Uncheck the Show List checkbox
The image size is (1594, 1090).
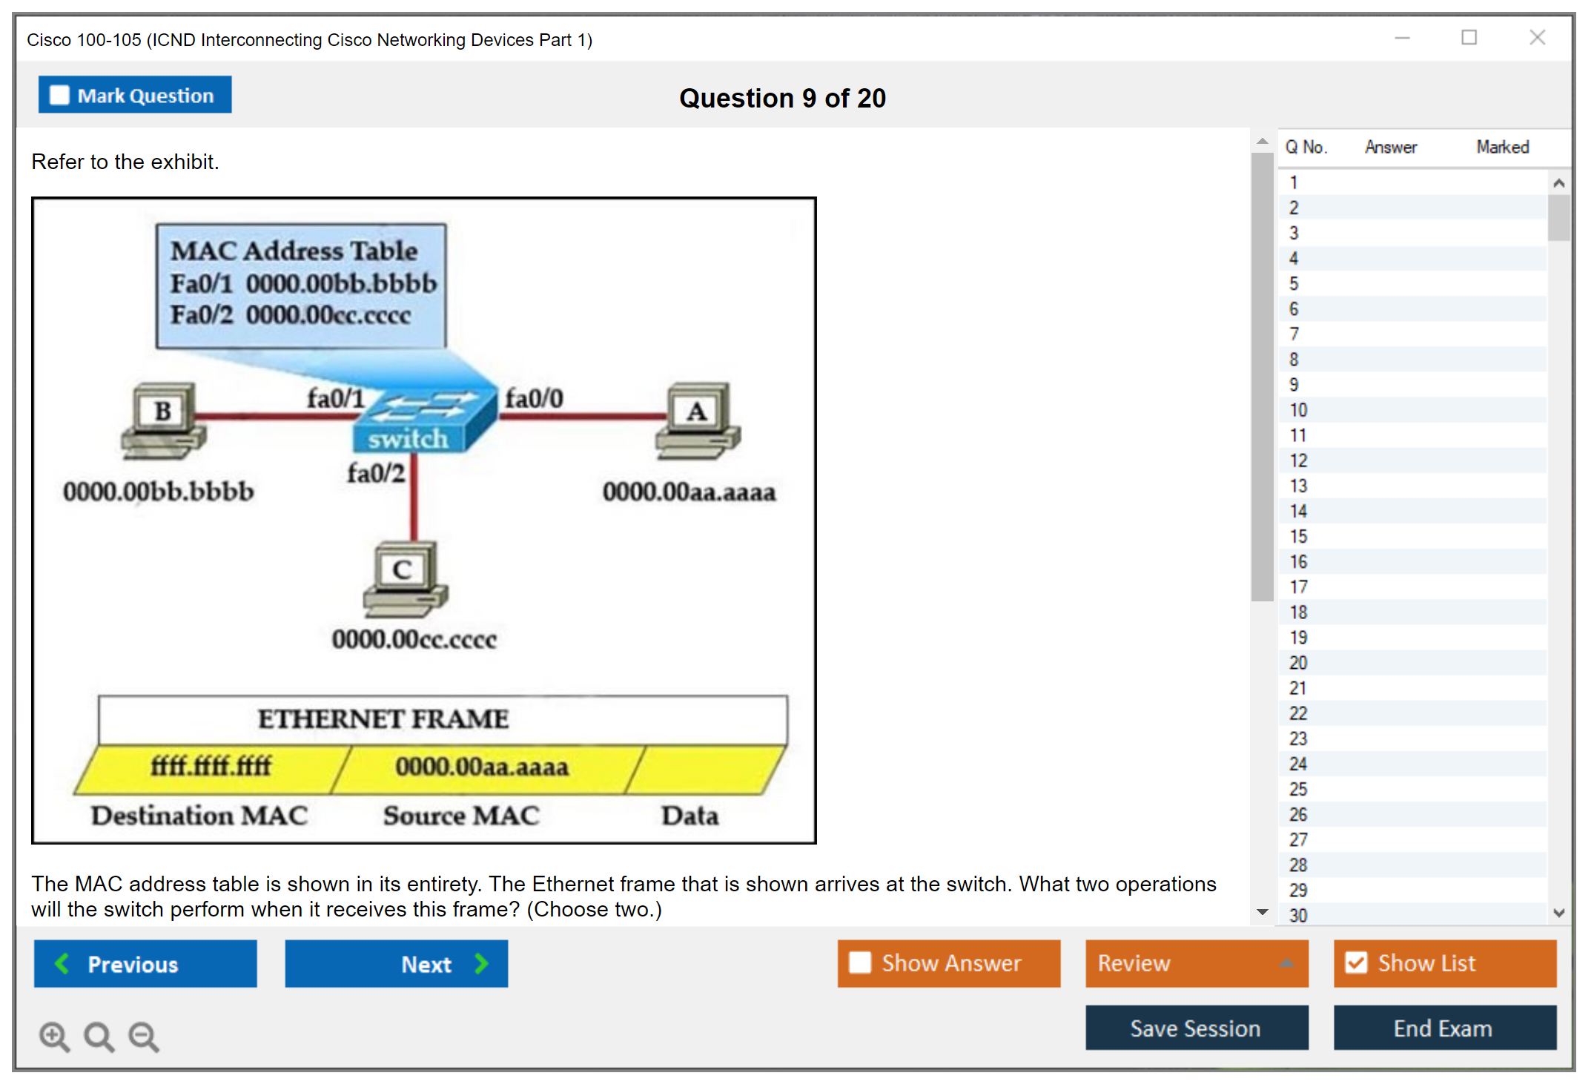tap(1356, 962)
